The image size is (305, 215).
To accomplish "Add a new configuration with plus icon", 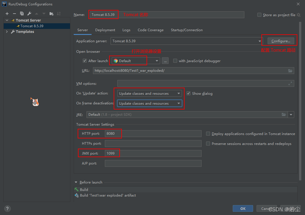I will point(7,14).
